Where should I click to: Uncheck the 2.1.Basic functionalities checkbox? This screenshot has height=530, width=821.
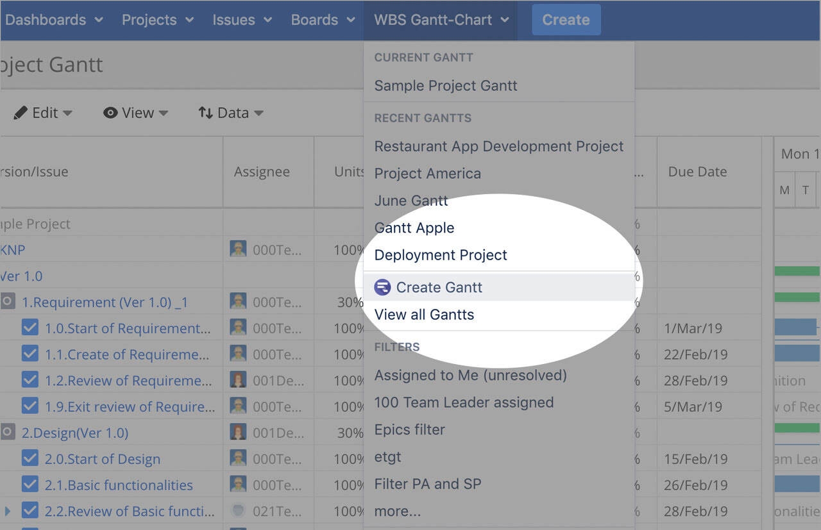pyautogui.click(x=30, y=485)
